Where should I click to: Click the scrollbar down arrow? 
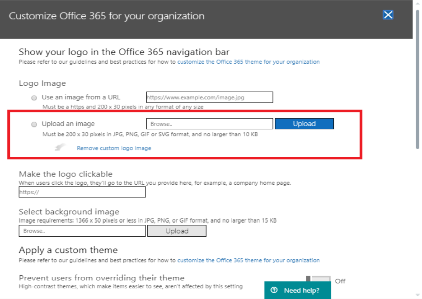coord(417,295)
